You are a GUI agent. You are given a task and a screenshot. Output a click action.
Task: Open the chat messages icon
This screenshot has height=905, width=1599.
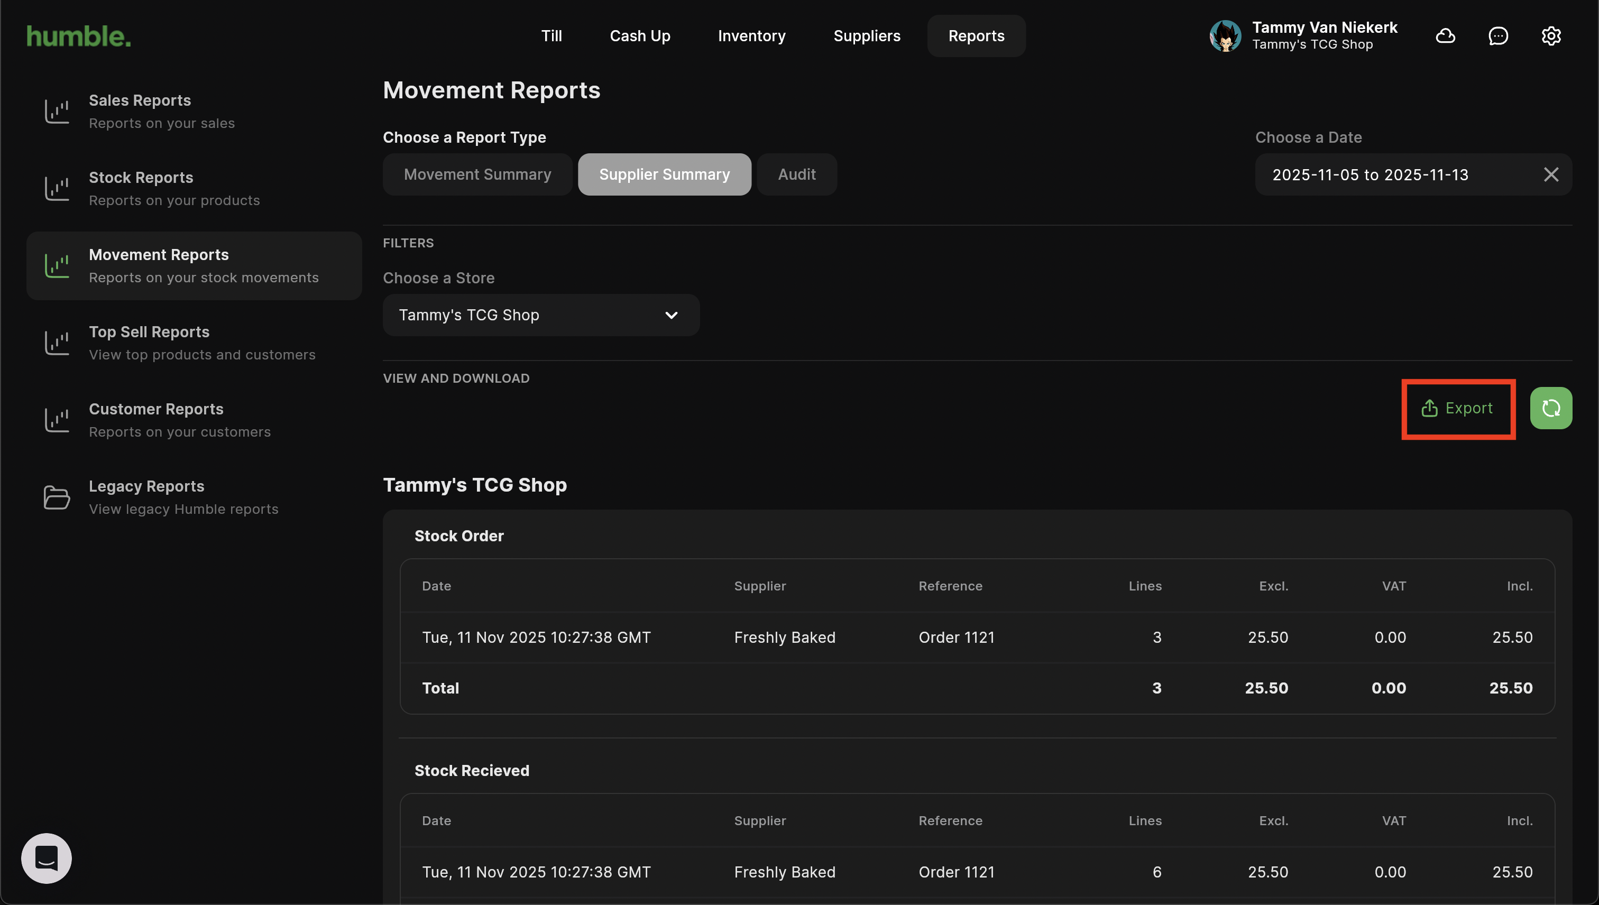click(1499, 36)
